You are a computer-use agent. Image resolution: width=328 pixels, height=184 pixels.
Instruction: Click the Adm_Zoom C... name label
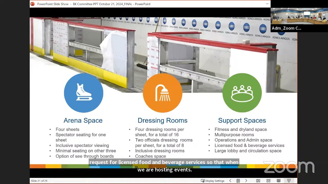pyautogui.click(x=286, y=28)
